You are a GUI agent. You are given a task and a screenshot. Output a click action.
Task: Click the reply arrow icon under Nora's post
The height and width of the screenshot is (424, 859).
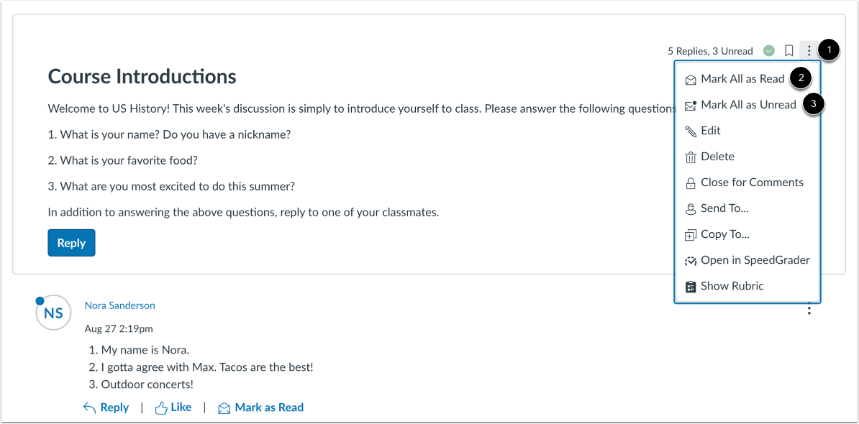tap(88, 407)
